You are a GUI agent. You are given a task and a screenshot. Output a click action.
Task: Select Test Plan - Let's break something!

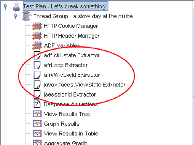click(65, 6)
